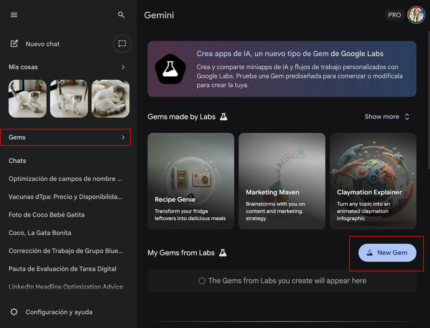Open the hamburger main menu
This screenshot has width=430, height=328.
[14, 15]
